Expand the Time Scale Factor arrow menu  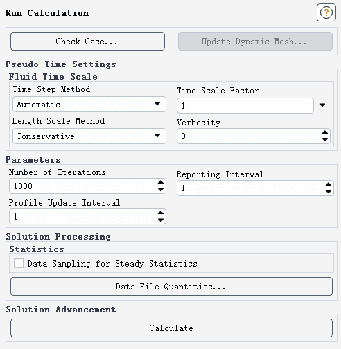322,105
